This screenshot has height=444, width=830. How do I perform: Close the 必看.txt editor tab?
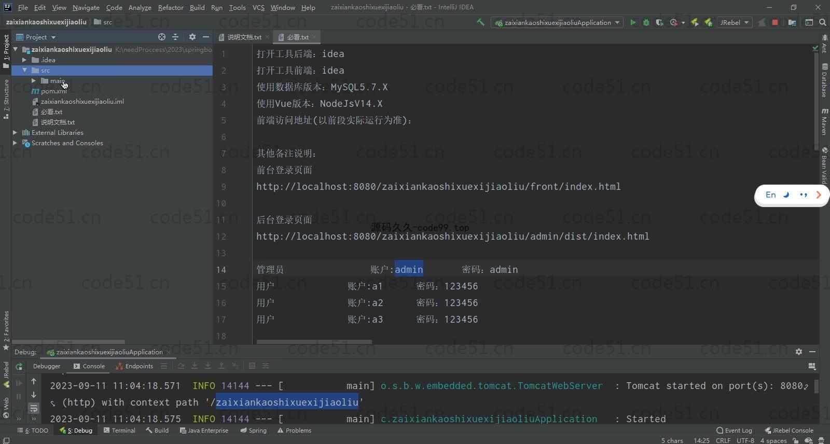(314, 37)
